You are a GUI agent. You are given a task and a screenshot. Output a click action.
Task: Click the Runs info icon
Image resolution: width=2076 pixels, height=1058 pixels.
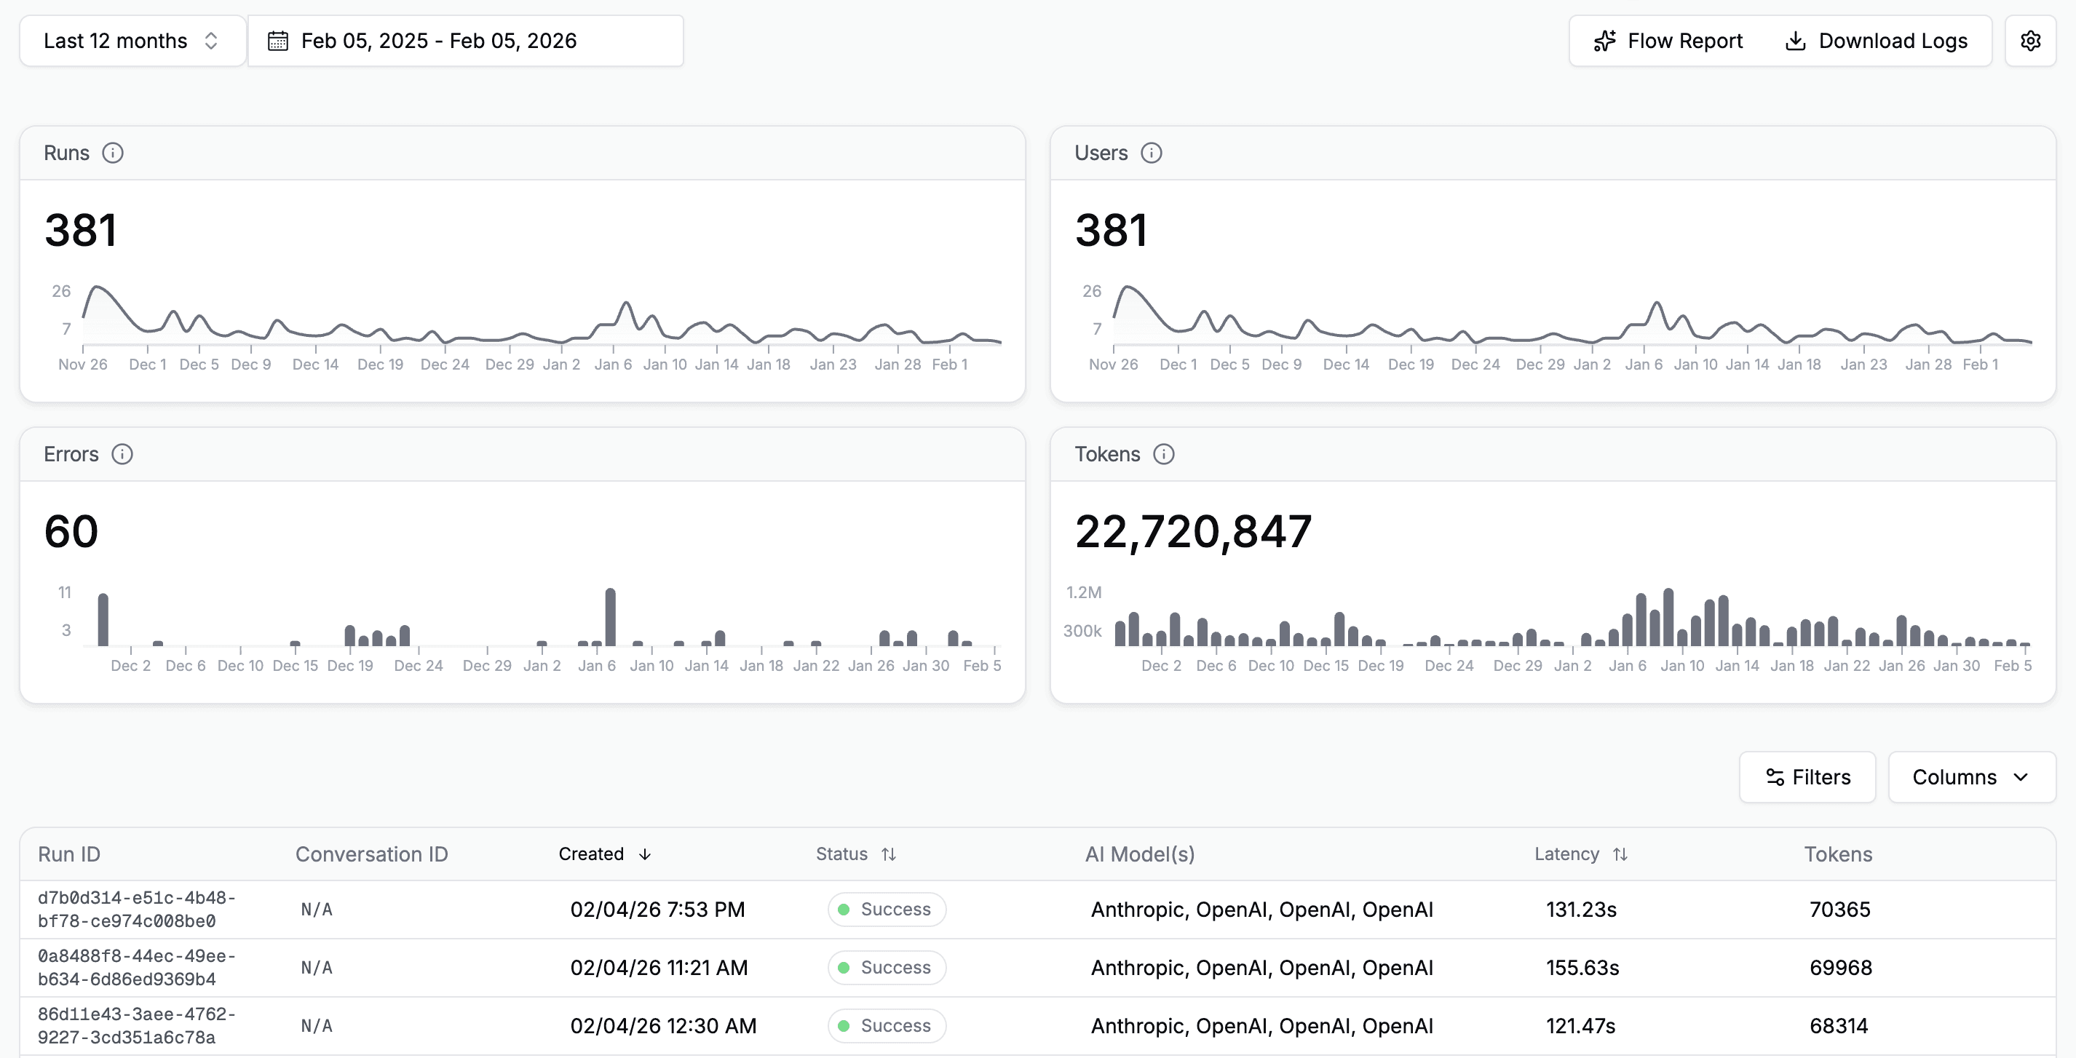[x=113, y=153]
